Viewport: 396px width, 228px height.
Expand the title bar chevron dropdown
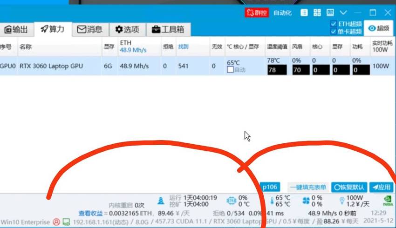[x=343, y=13]
